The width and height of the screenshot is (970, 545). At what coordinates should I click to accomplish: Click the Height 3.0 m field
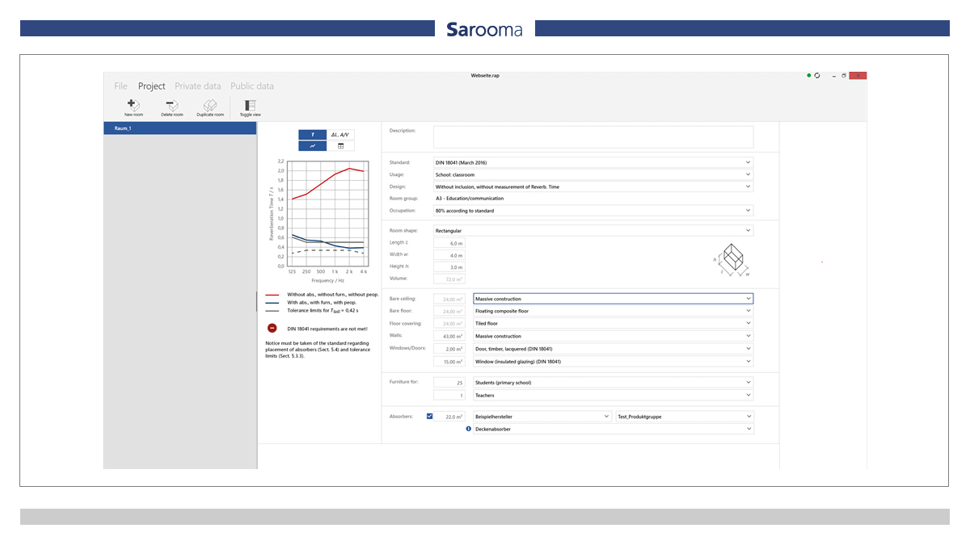pyautogui.click(x=449, y=266)
